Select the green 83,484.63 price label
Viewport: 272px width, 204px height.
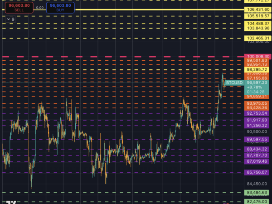[x=257, y=193]
